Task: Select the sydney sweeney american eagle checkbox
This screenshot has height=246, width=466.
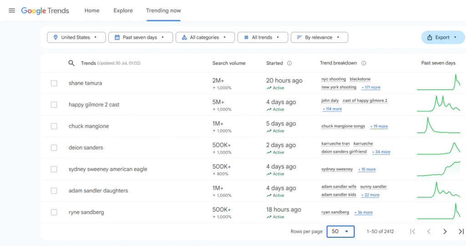Action: click(x=54, y=169)
